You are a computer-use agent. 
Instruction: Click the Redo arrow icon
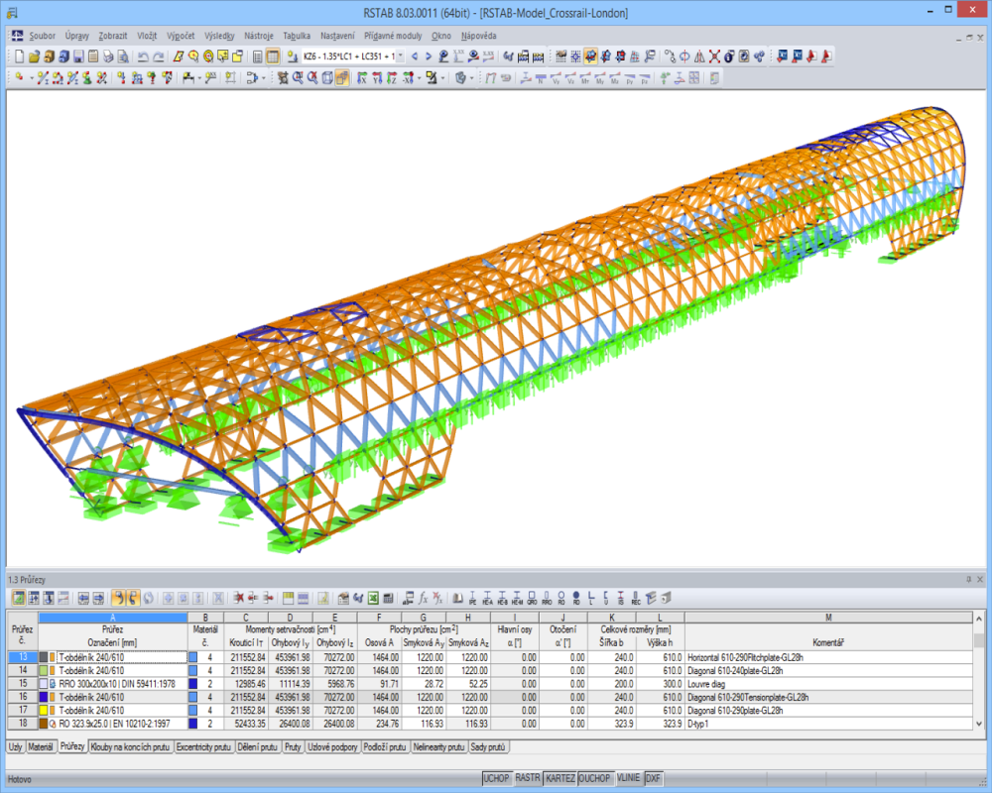click(x=158, y=57)
